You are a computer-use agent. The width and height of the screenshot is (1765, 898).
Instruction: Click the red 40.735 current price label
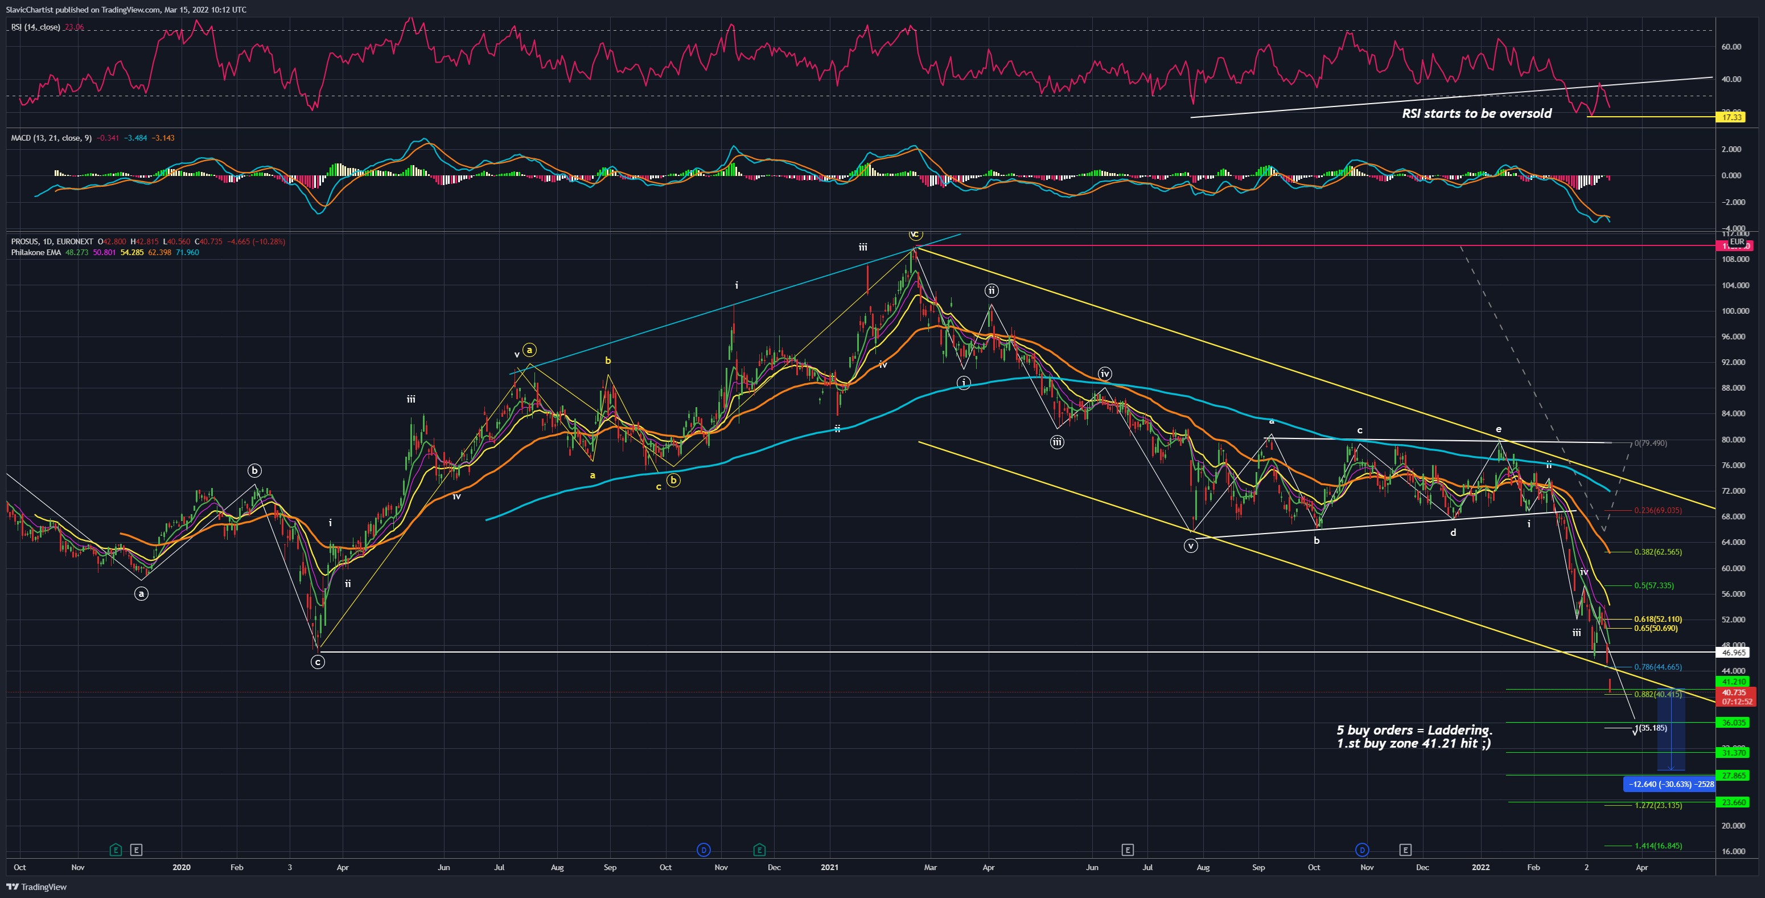point(1735,696)
